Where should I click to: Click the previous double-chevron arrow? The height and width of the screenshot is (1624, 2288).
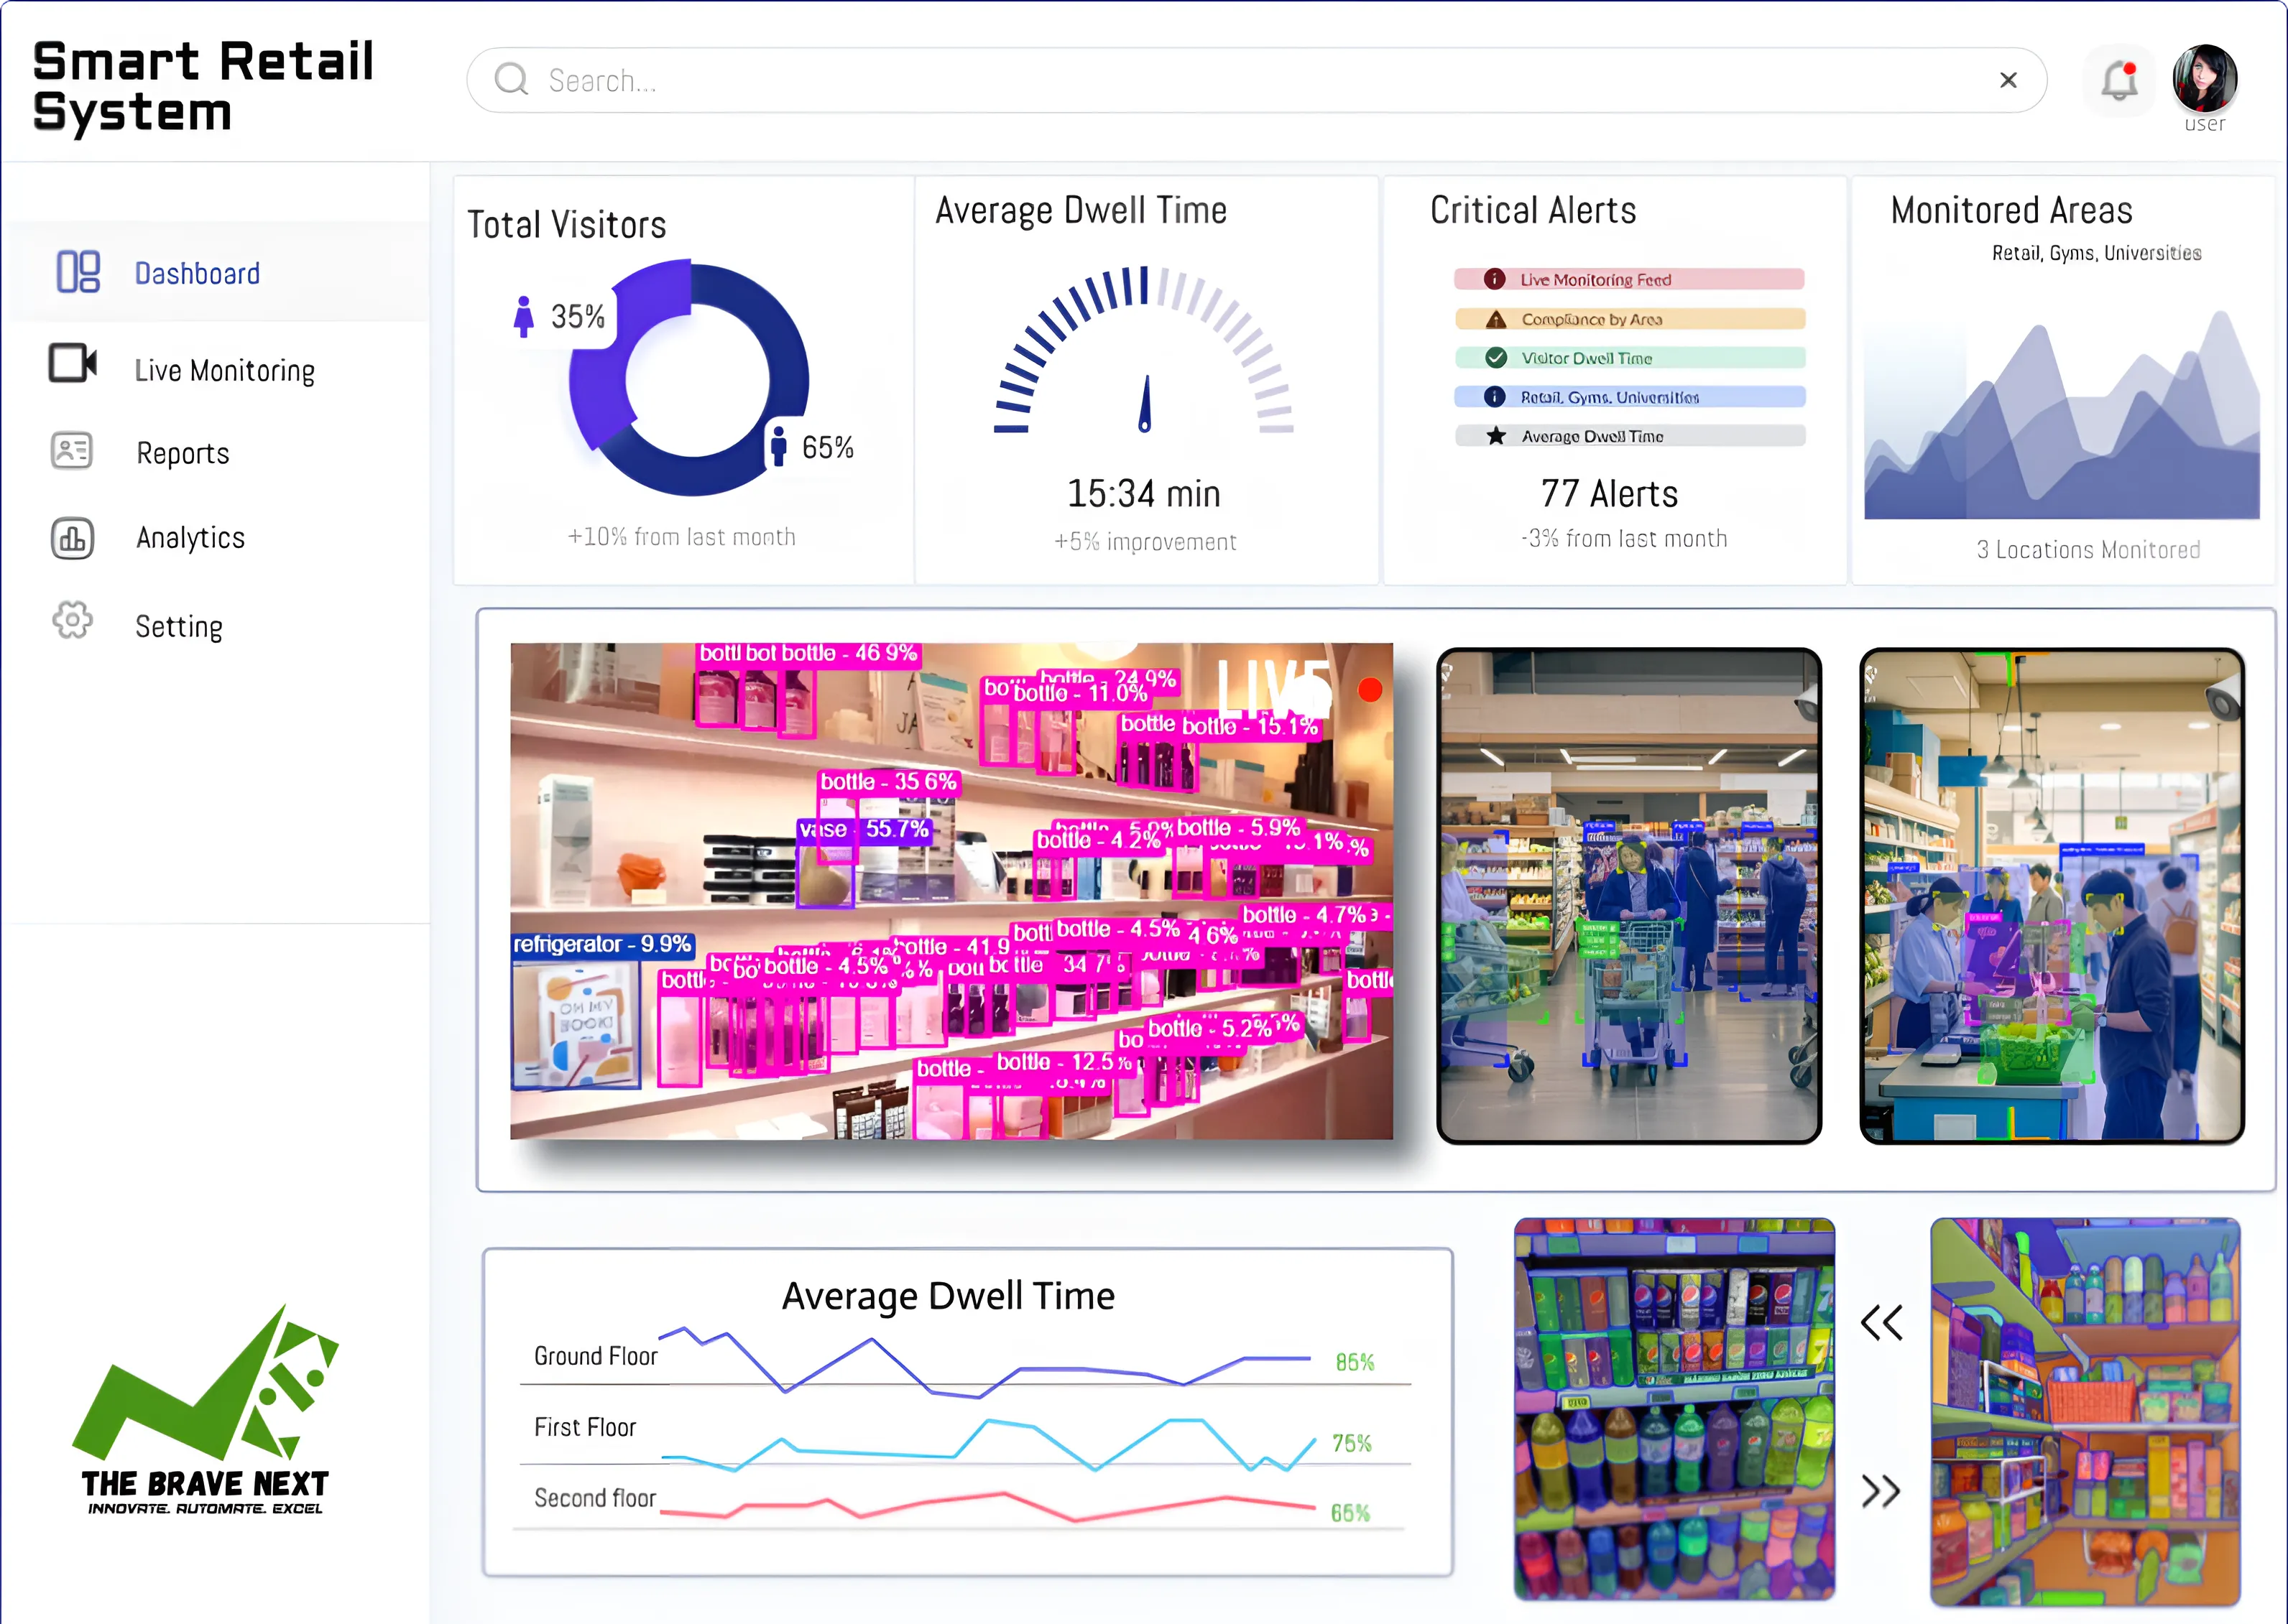tap(1881, 1322)
